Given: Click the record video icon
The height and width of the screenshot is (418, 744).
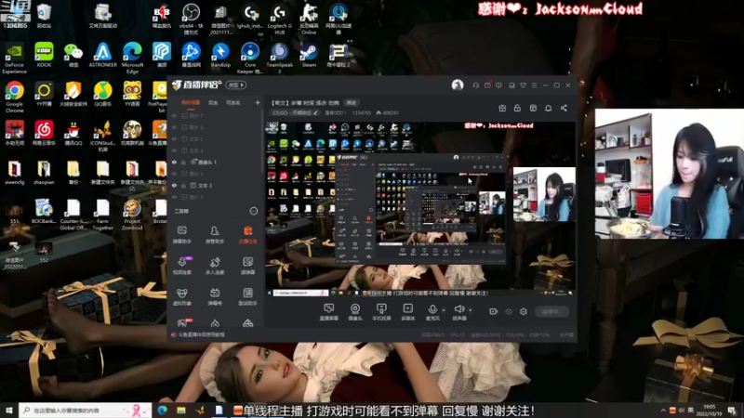Looking at the screenshot, I should 493,311.
